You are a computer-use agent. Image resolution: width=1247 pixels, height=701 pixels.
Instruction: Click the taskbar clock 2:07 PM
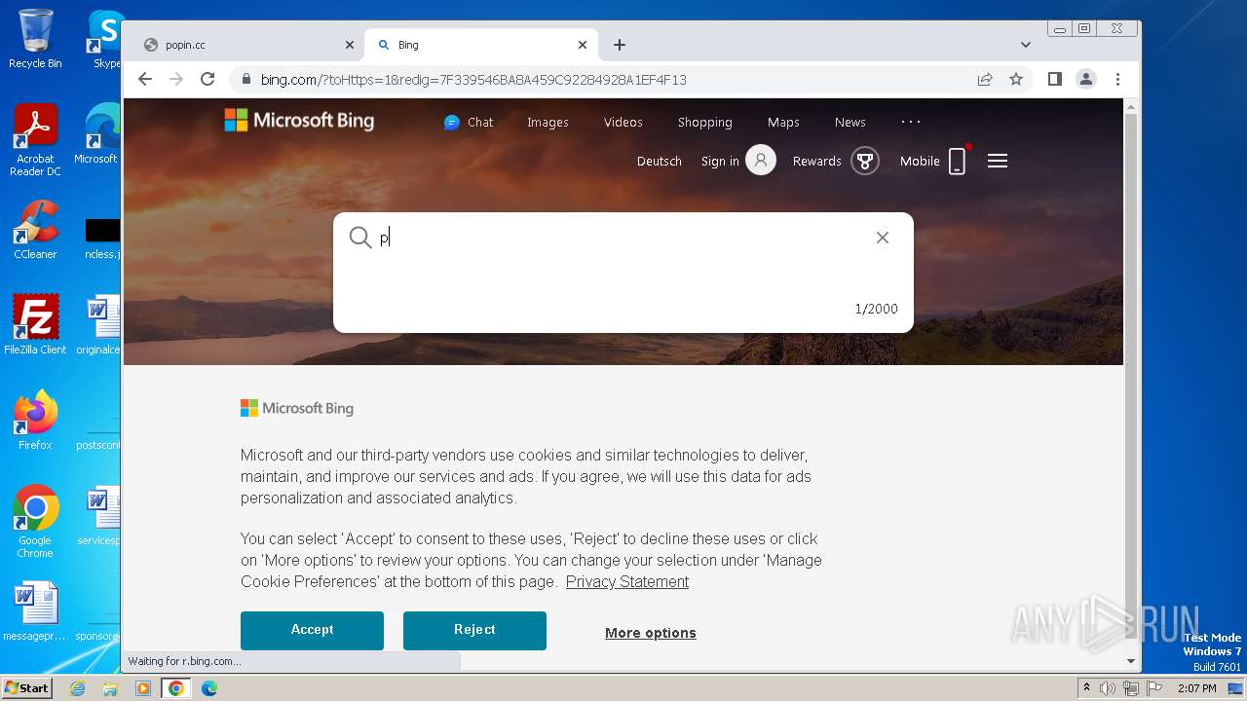(1197, 688)
